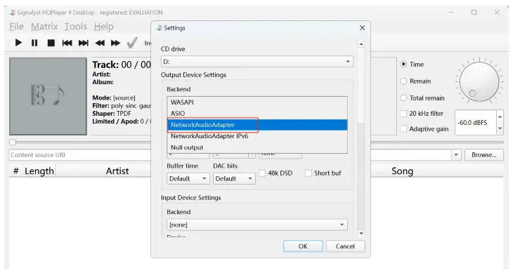Click the Settings scrollbar up arrow
The height and width of the screenshot is (273, 513).
click(361, 44)
